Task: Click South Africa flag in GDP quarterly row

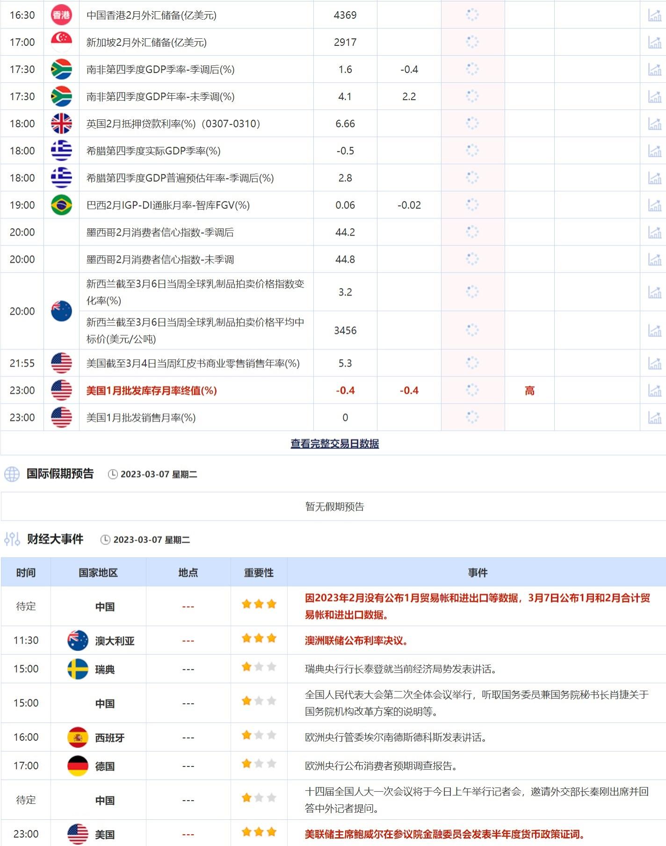Action: (61, 70)
